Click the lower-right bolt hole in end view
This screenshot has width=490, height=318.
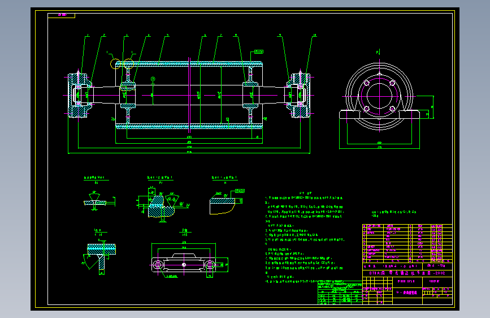392,109
